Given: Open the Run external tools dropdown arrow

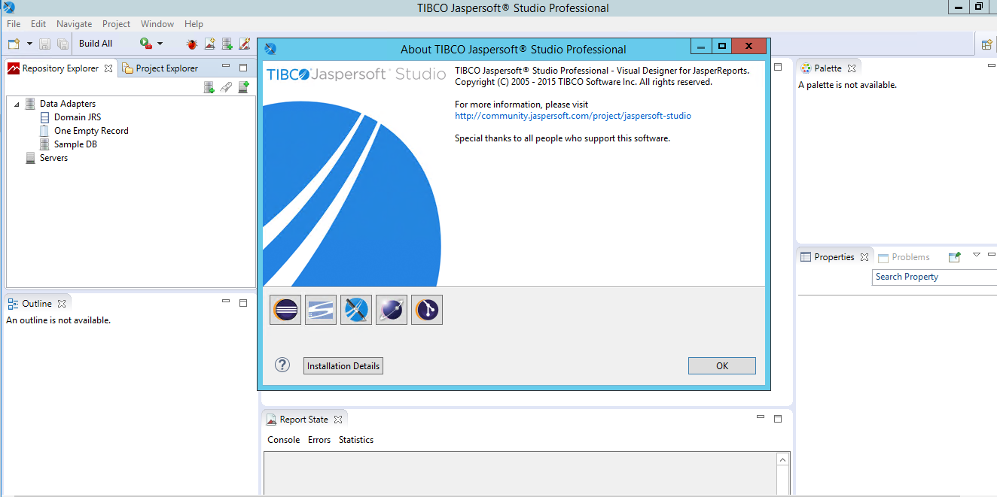Looking at the screenshot, I should pyautogui.click(x=160, y=44).
